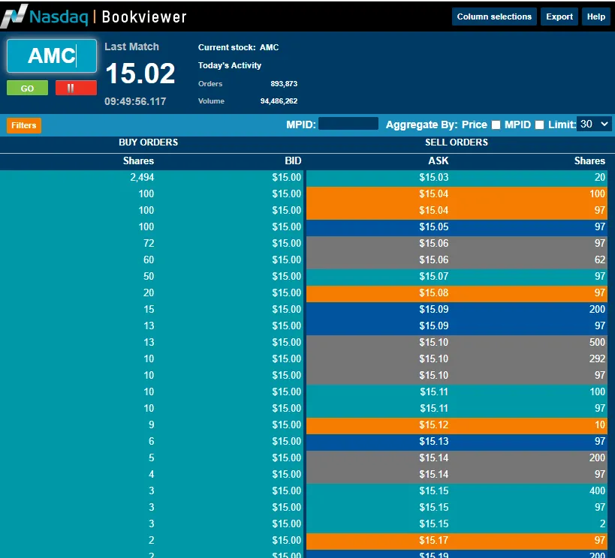Viewport: 615px width, 558px height.
Task: Enable Aggregate By MPID checkbox
Action: coord(539,124)
